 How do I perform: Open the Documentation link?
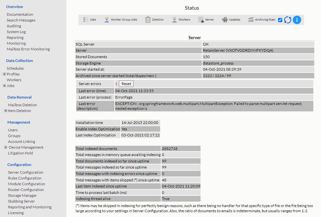coord(20,14)
